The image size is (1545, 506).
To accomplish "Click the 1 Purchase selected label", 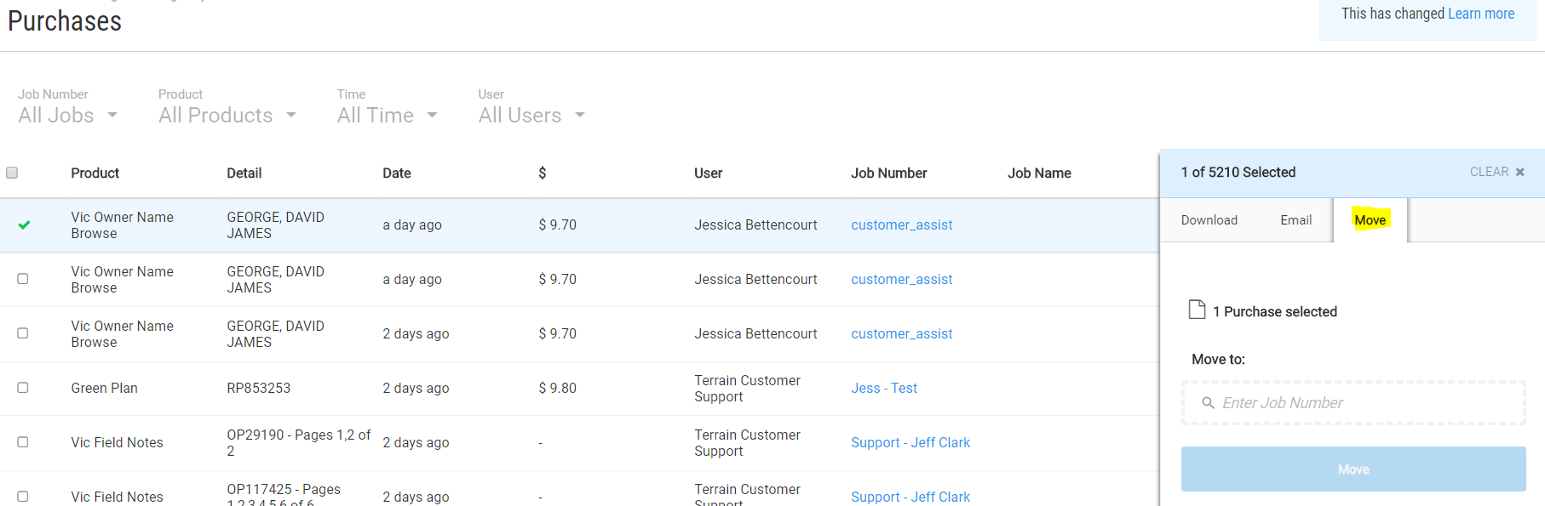I will 1275,312.
